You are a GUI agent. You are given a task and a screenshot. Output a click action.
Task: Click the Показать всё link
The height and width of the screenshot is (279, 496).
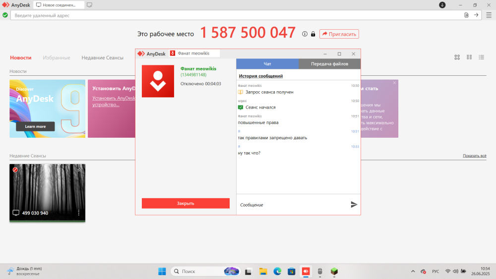click(475, 156)
